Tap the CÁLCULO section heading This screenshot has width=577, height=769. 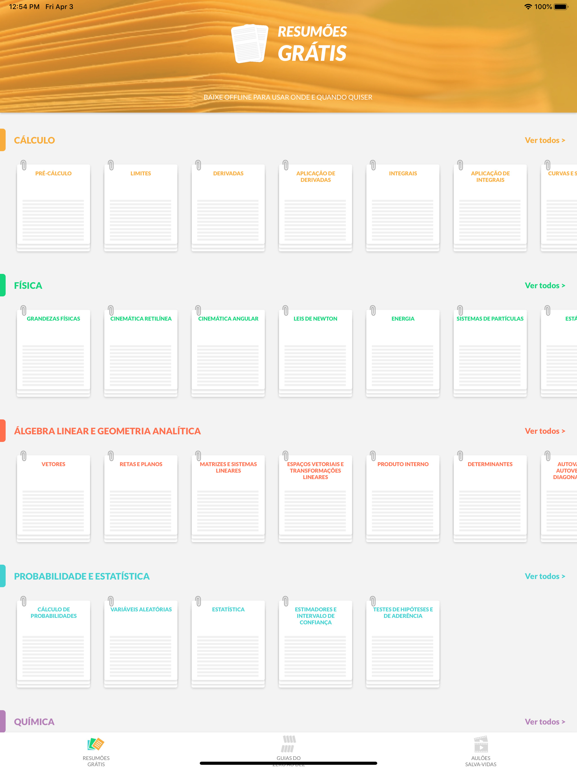click(x=34, y=140)
